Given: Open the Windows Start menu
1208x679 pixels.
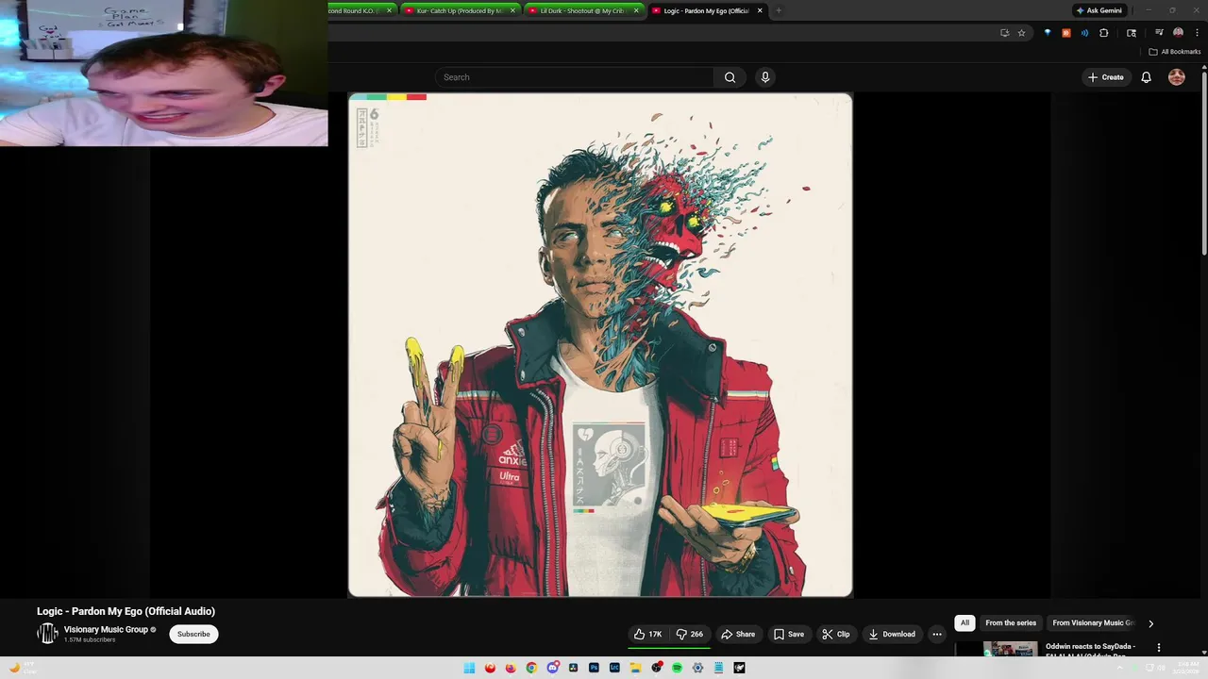Looking at the screenshot, I should (469, 668).
